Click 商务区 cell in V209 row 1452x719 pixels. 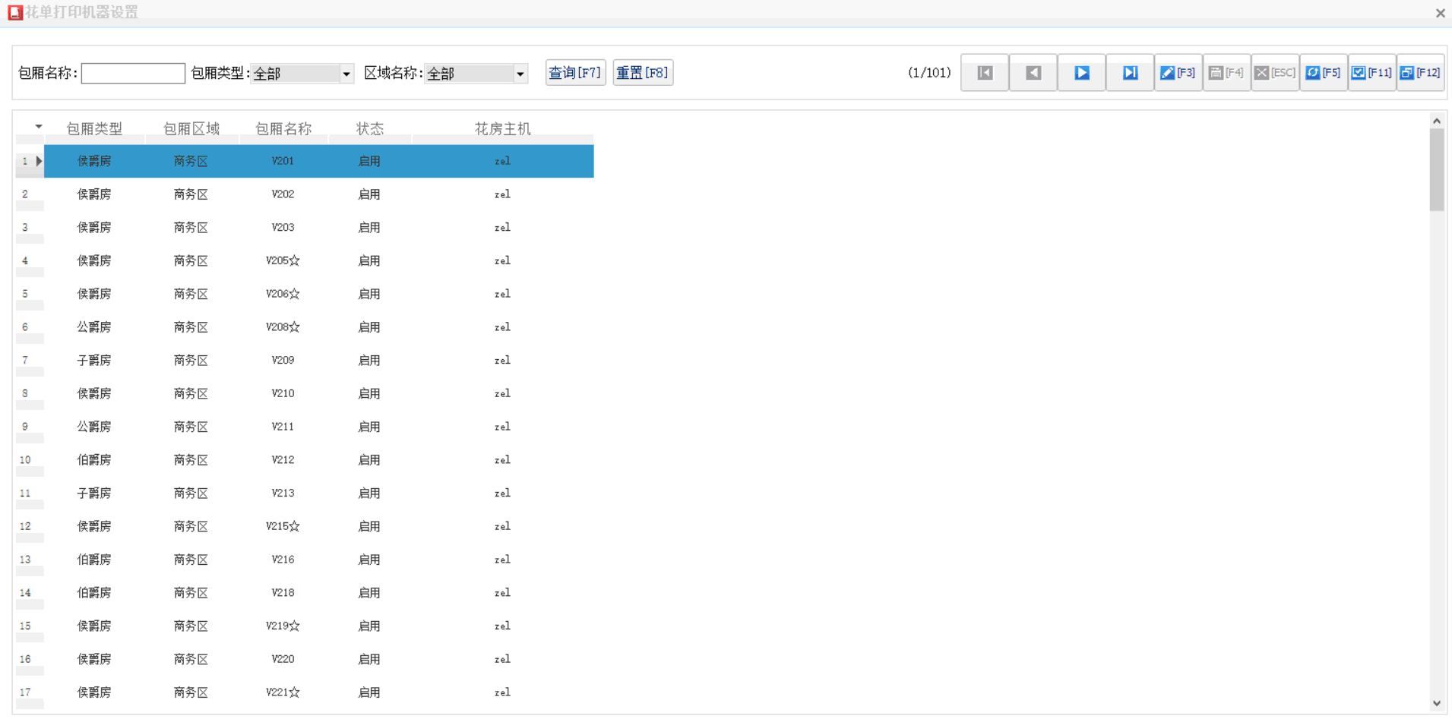(191, 361)
